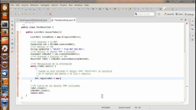Click the Save All toolbar icon
Viewport: 196px width, 110px height.
click(x=30, y=9)
